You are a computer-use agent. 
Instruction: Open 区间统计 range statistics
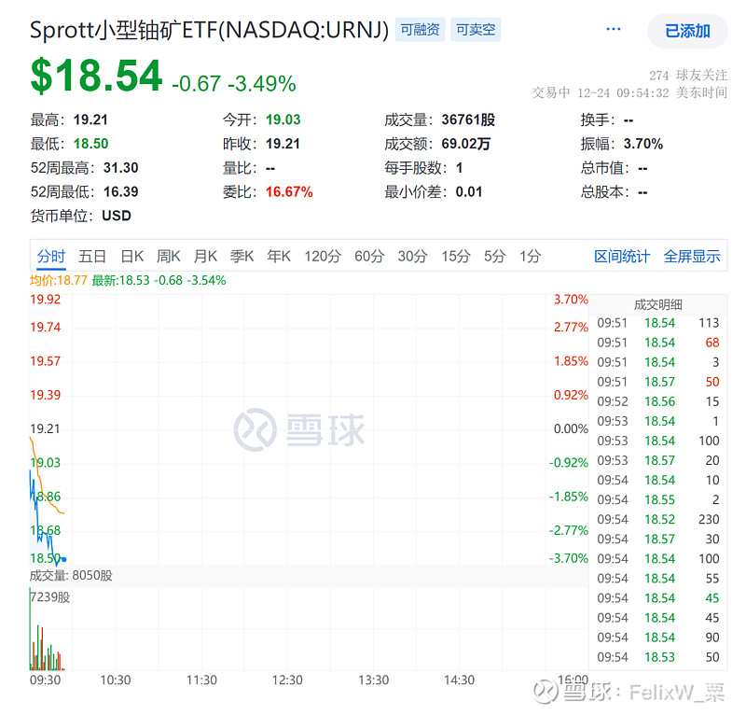622,257
